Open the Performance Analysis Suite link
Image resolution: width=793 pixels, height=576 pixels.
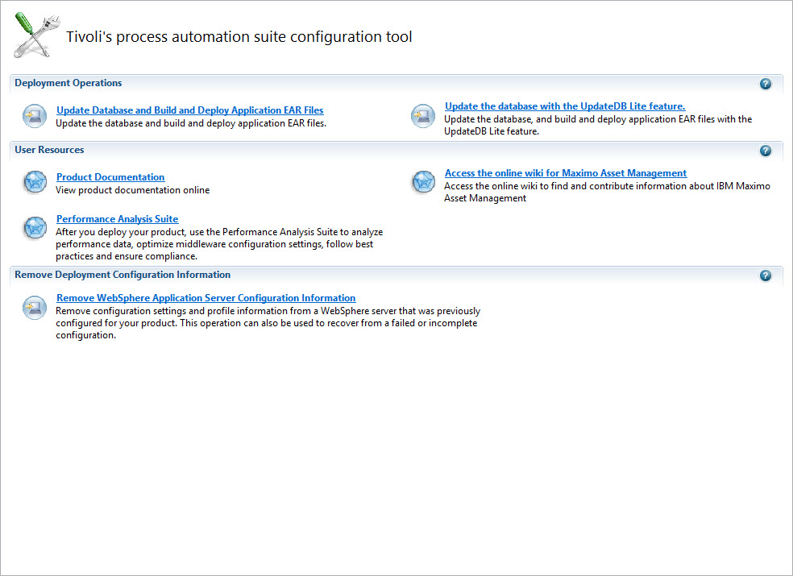117,219
